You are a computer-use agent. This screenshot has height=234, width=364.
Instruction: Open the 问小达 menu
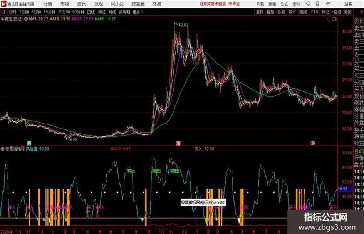click(117, 4)
